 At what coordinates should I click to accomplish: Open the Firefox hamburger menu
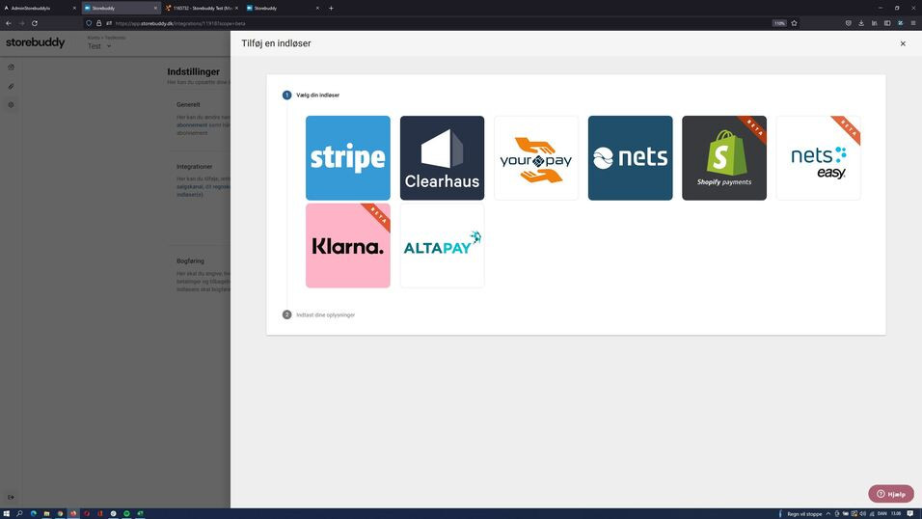913,23
